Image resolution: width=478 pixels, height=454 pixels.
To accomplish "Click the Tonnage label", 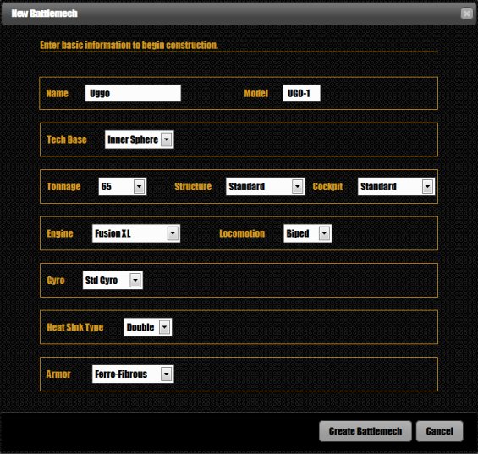I will click(63, 187).
